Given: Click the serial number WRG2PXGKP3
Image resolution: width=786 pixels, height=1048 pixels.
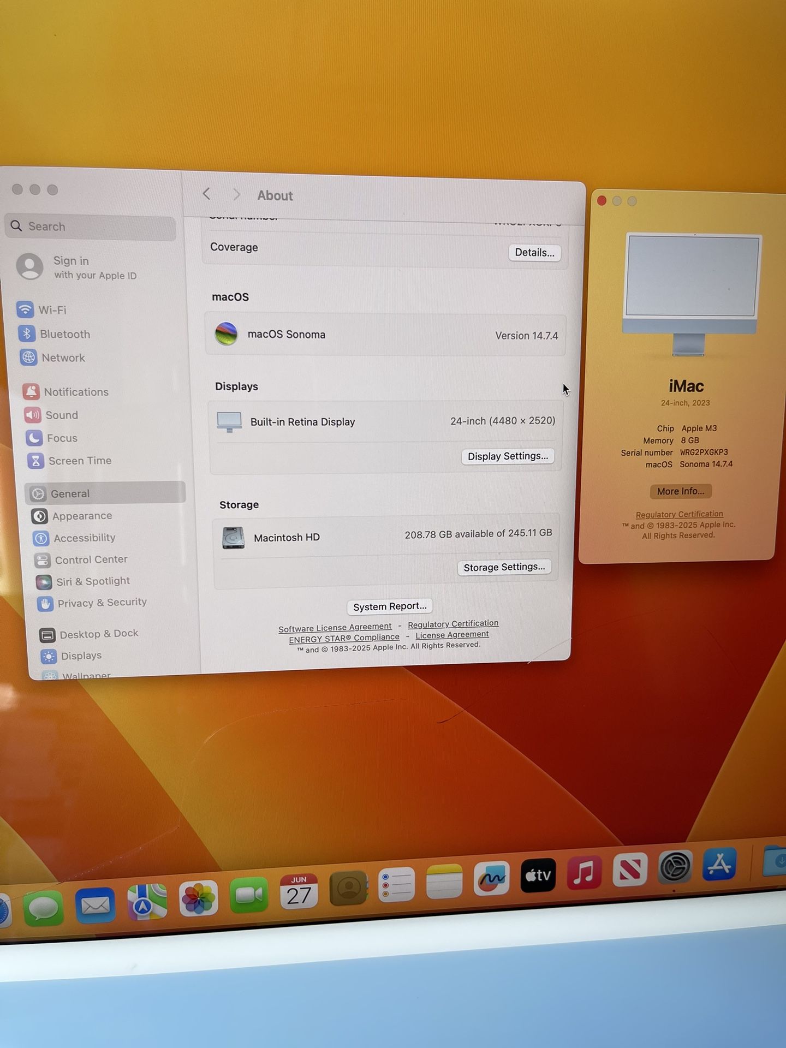Looking at the screenshot, I should [704, 452].
